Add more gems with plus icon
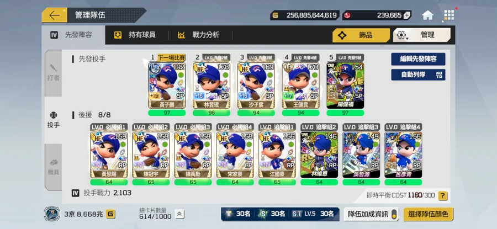The height and width of the screenshot is (229, 497). [406, 15]
